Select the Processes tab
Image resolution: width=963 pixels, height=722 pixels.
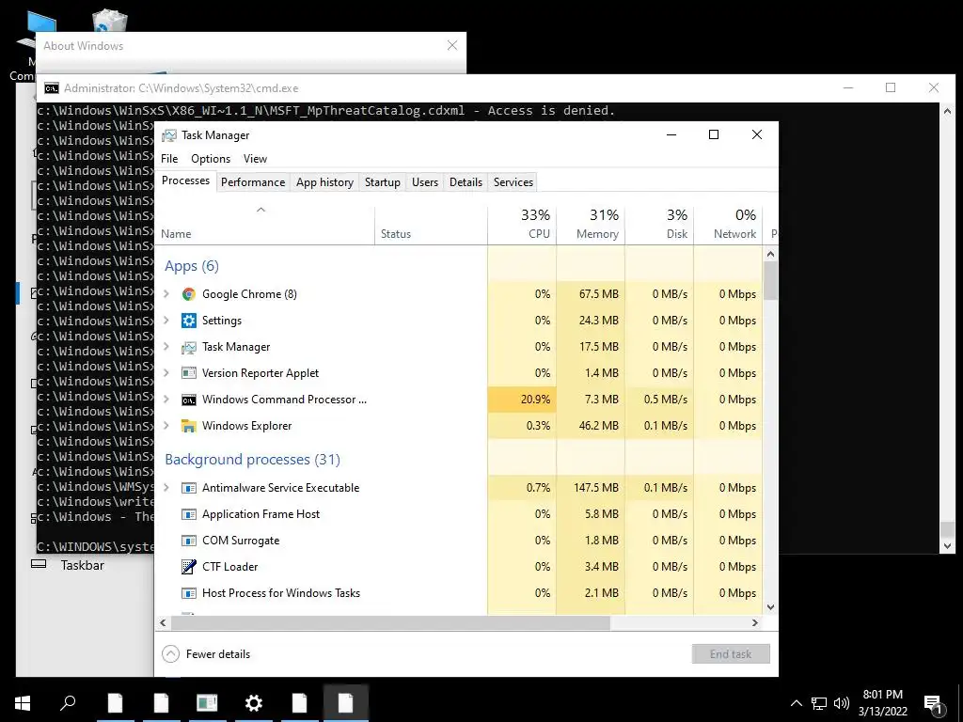pos(185,181)
